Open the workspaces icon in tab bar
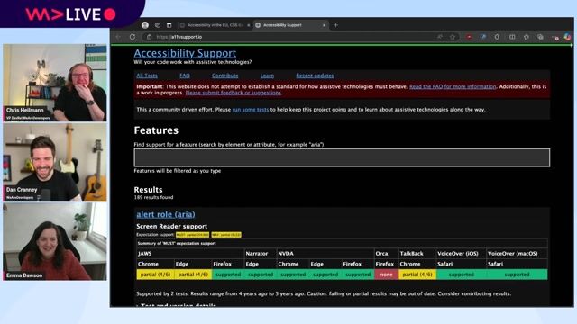The width and height of the screenshot is (577, 324). click(x=158, y=25)
